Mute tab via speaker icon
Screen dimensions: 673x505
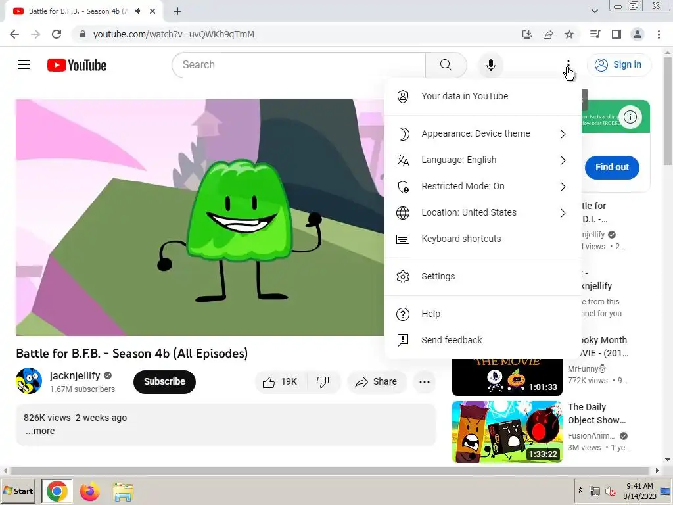tap(138, 11)
